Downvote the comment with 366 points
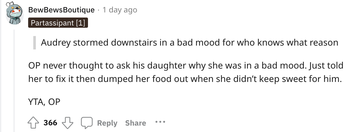The image size is (350, 132). pyautogui.click(x=68, y=123)
